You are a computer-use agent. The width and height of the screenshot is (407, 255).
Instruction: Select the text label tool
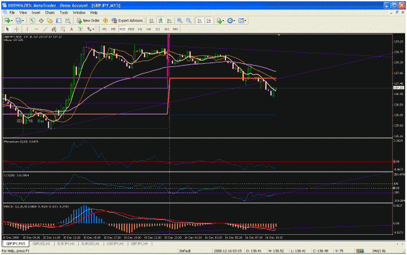pos(80,29)
